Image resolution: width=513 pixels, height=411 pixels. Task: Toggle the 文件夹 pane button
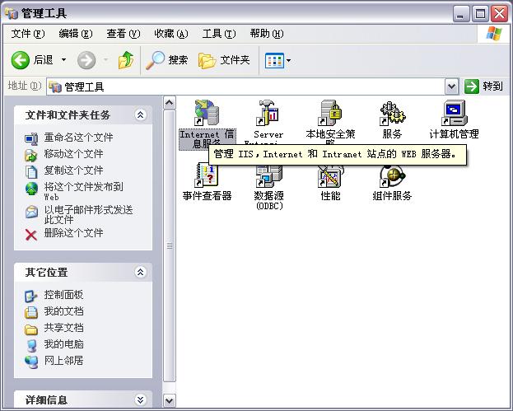(225, 60)
